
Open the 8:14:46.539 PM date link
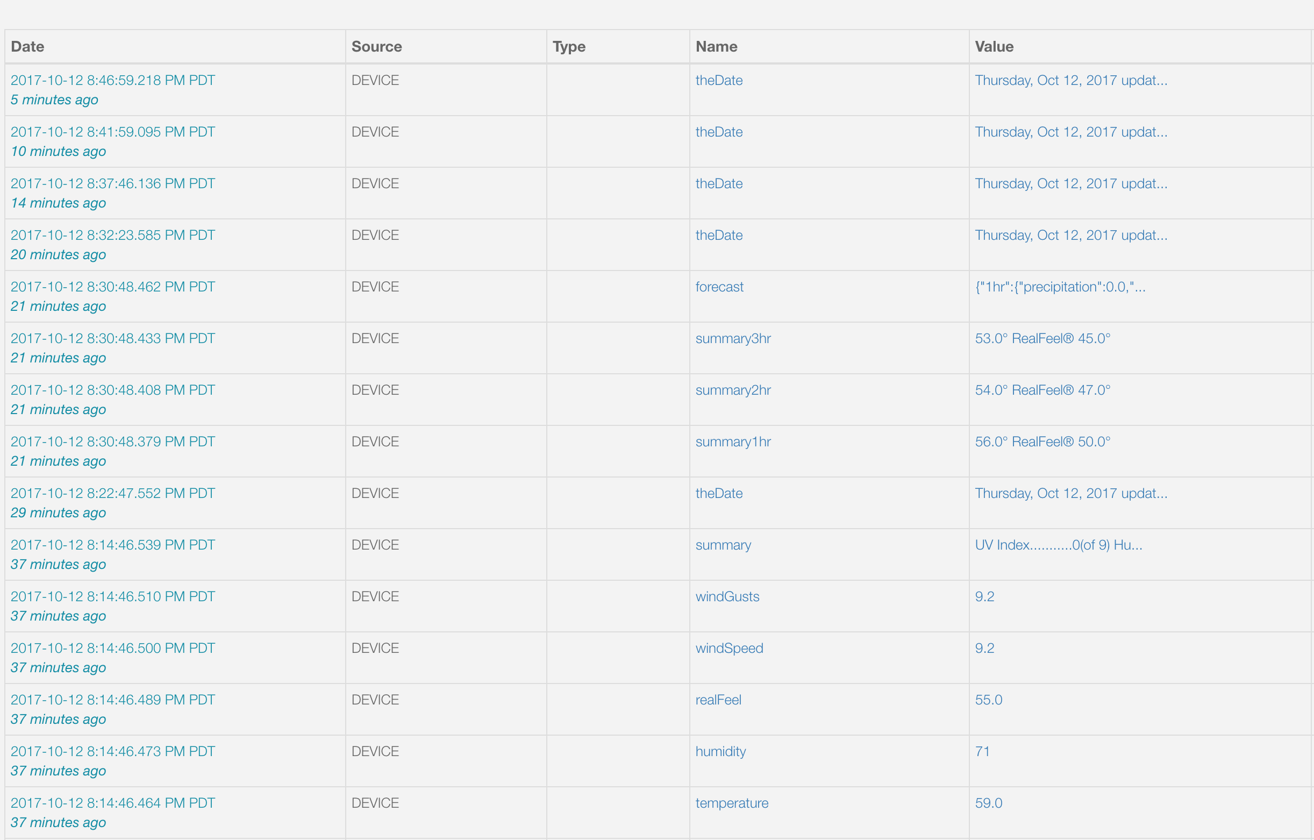point(113,545)
